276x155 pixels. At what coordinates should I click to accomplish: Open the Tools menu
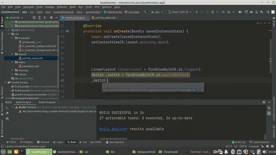coord(89,7)
